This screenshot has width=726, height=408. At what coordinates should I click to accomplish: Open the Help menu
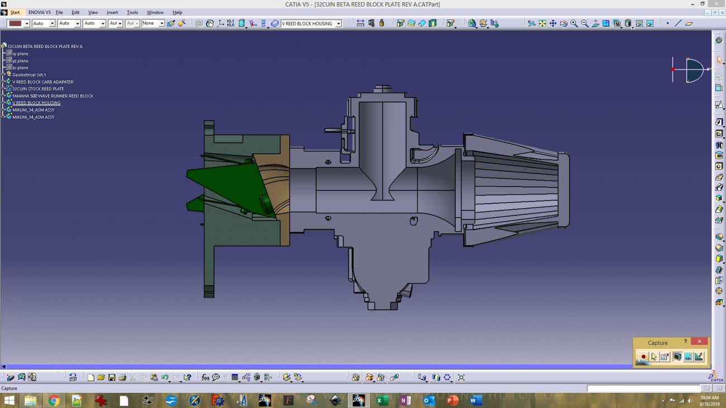[x=178, y=12]
